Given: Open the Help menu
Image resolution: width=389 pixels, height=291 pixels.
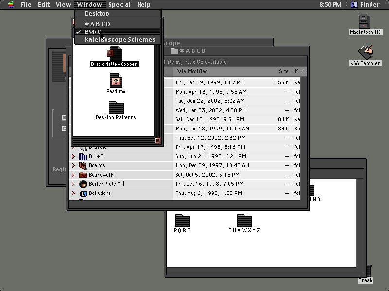Looking at the screenshot, I should point(144,5).
